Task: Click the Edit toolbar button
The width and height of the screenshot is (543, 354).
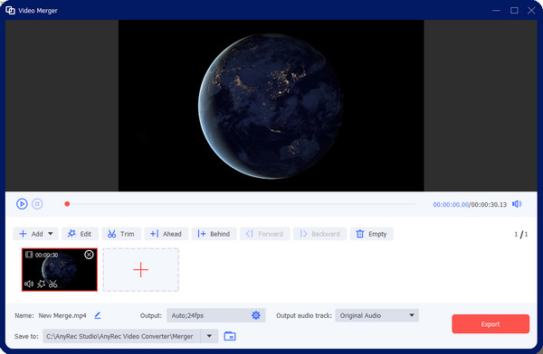Action: (x=80, y=234)
